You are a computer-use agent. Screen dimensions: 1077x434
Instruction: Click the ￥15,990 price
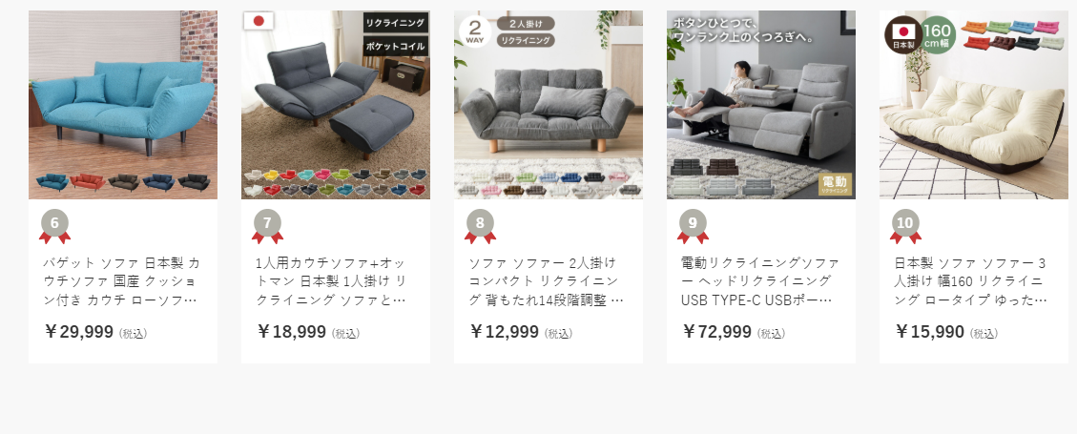click(x=930, y=332)
